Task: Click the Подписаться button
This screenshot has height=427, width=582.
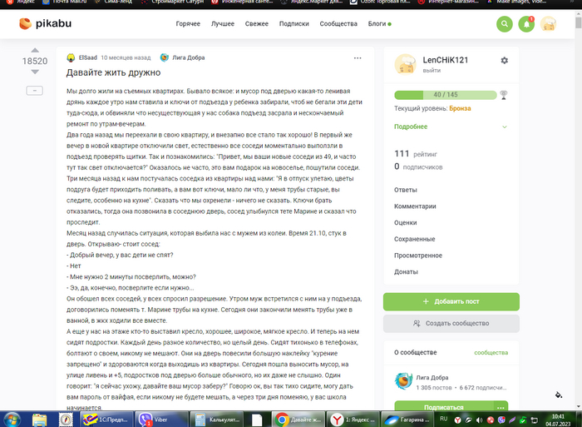Action: click(443, 406)
